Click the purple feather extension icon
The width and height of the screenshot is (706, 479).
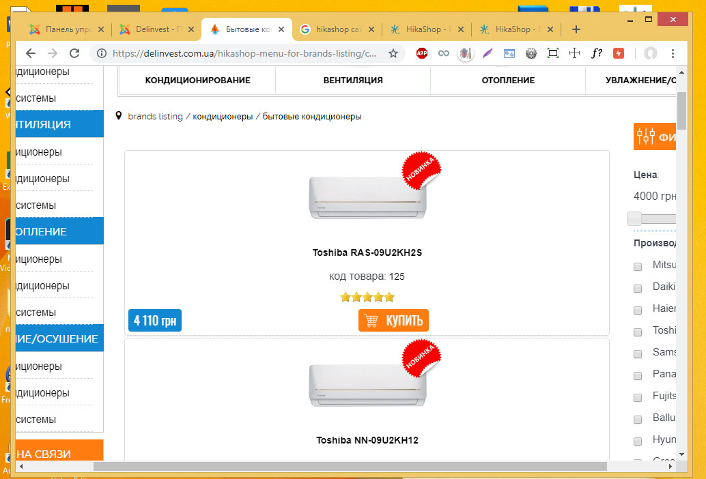point(488,53)
